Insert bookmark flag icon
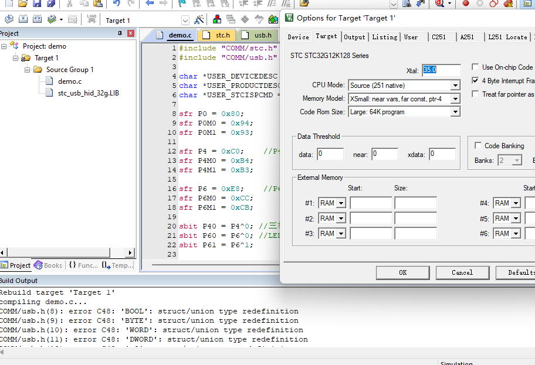This screenshot has height=365, width=535. click(182, 4)
